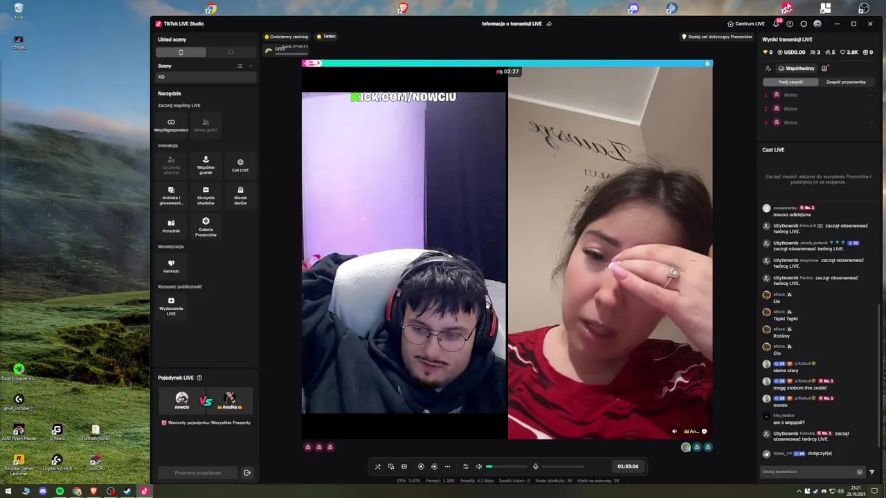Click the Taniec tag

[326, 37]
